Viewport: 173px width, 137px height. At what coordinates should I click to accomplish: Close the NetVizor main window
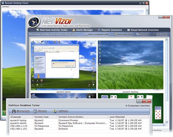coord(166,17)
